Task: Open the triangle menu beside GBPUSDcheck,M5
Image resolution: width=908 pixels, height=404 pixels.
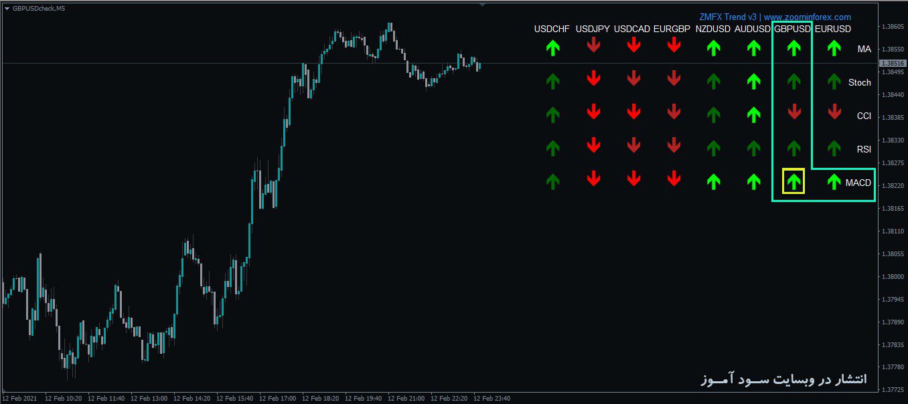Action: pos(7,8)
